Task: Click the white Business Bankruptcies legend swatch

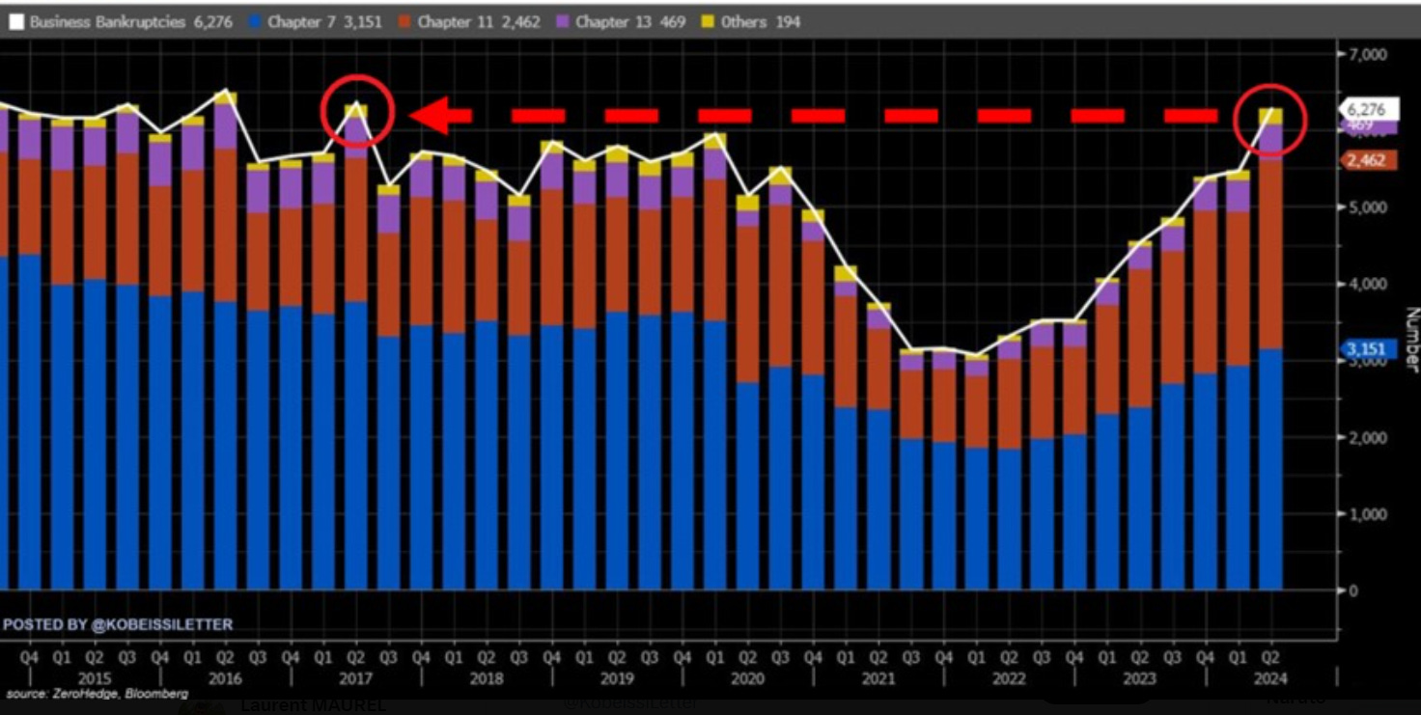Action: pyautogui.click(x=16, y=21)
